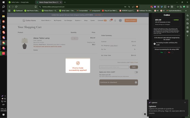
Task: Open the HOROW Coupon bookmark
Action: 127,11
